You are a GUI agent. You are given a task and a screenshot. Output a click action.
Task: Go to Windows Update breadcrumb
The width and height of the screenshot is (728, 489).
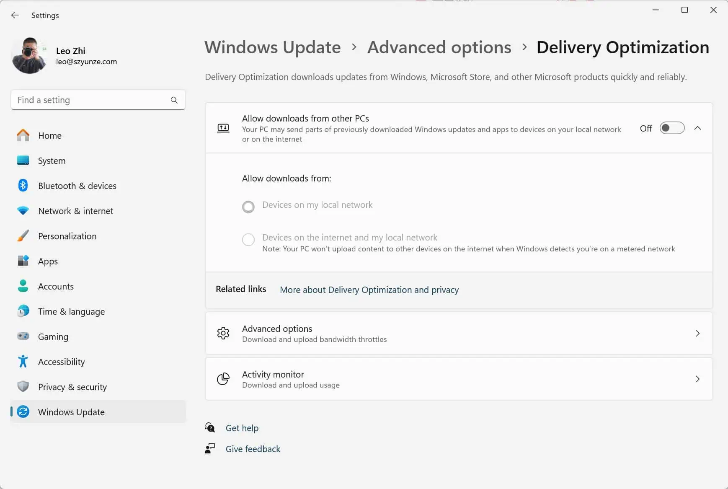[x=273, y=47]
